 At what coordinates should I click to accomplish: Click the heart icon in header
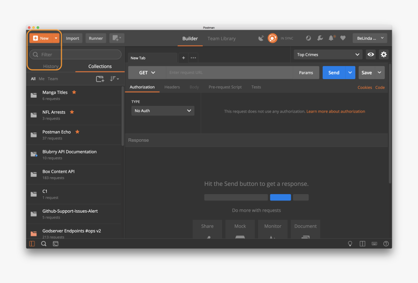point(343,38)
